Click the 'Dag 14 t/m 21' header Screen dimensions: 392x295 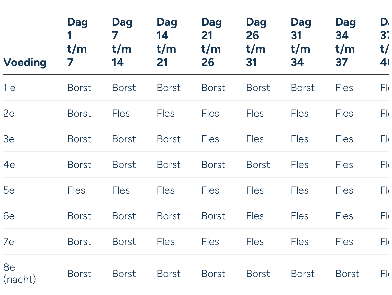pyautogui.click(x=167, y=42)
